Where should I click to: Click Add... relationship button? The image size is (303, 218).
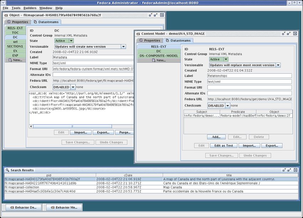coord(216,137)
